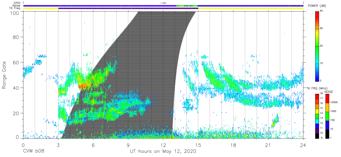The width and height of the screenshot is (341, 157).
Task: Click the red high-power echo near gate 40
Action: point(83,86)
